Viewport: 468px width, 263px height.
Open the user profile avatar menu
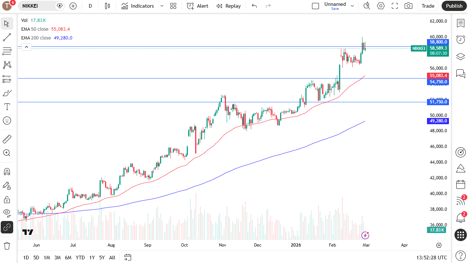point(7,6)
